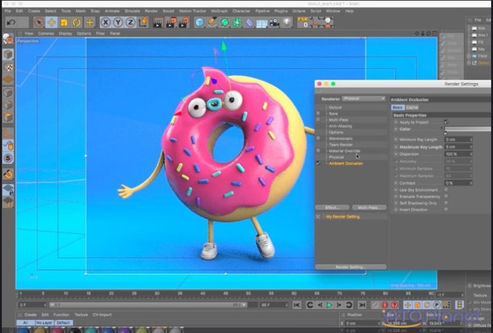
Task: Open the viewport Display menu
Action: click(x=65, y=33)
